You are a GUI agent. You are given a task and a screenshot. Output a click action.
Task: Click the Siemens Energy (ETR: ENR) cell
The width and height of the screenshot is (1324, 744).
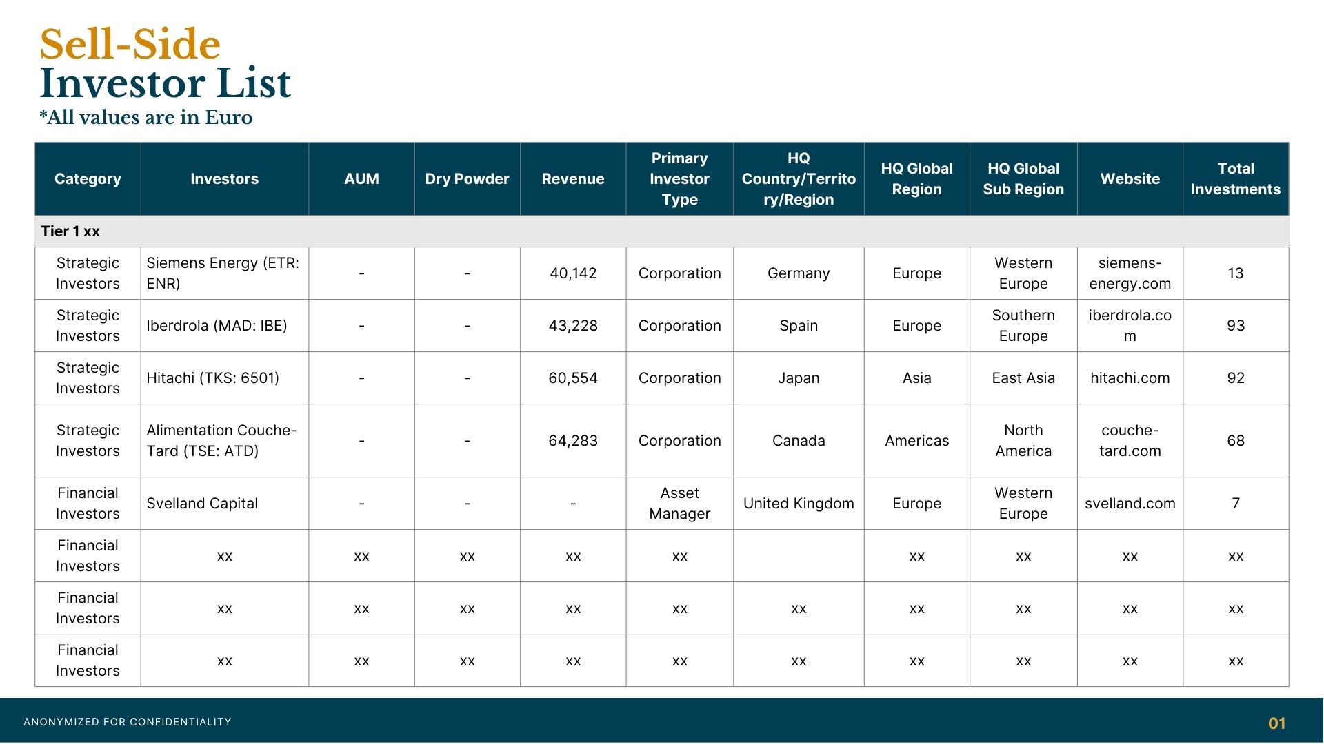(x=225, y=273)
